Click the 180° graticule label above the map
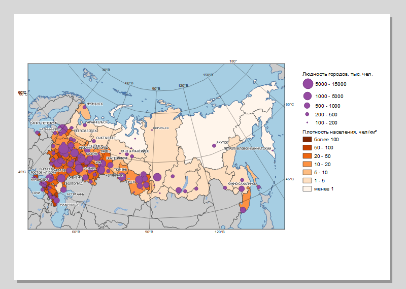 pyautogui.click(x=233, y=61)
